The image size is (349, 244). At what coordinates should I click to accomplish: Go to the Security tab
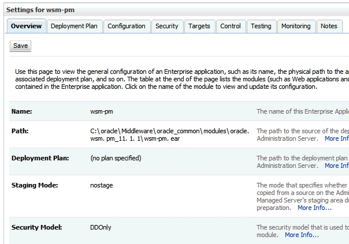[x=167, y=26]
